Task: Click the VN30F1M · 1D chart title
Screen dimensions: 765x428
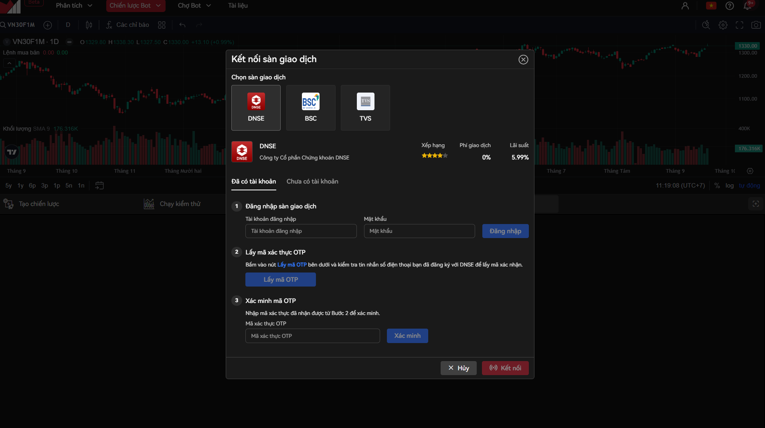Action: [x=35, y=42]
